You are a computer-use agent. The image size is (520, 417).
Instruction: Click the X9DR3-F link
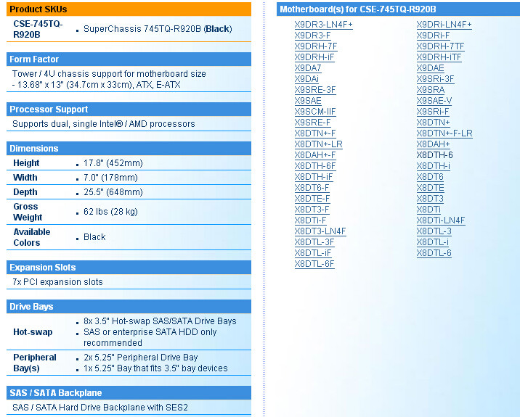[312, 36]
